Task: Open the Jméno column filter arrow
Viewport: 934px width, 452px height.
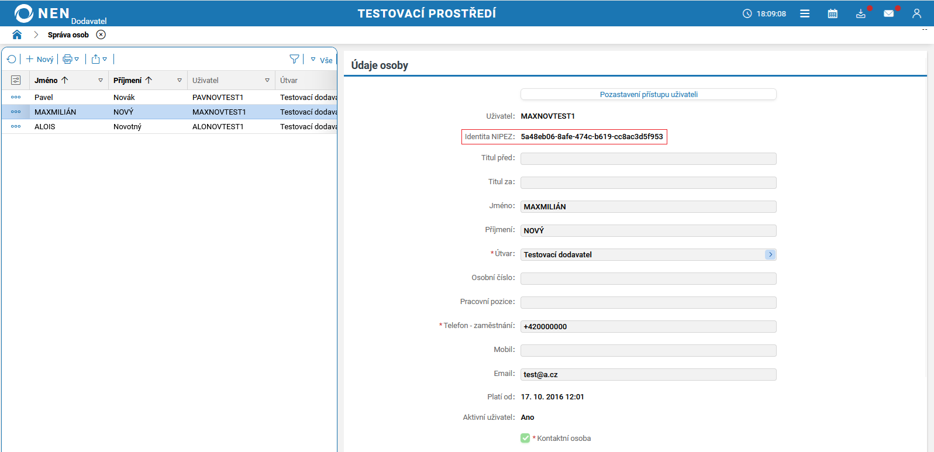Action: click(x=101, y=80)
